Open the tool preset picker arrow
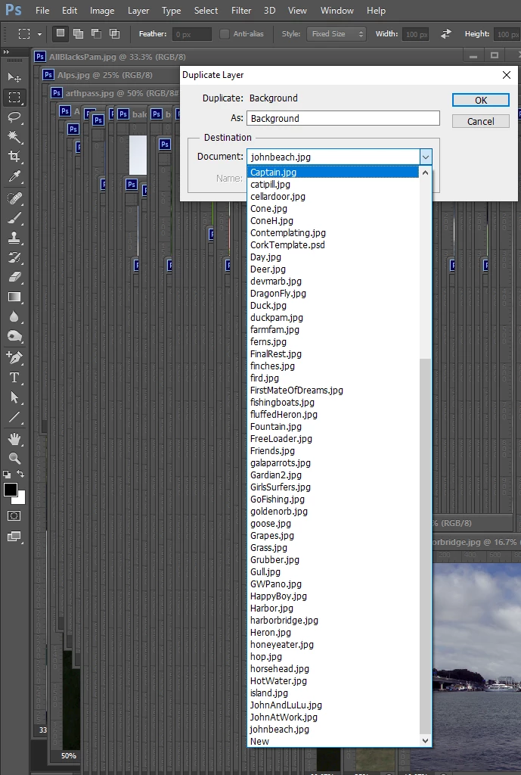 click(x=39, y=34)
